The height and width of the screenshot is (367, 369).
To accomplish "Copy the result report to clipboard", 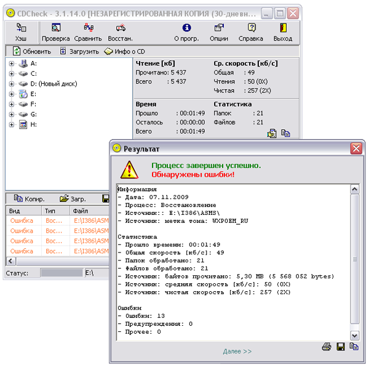I will [354, 347].
